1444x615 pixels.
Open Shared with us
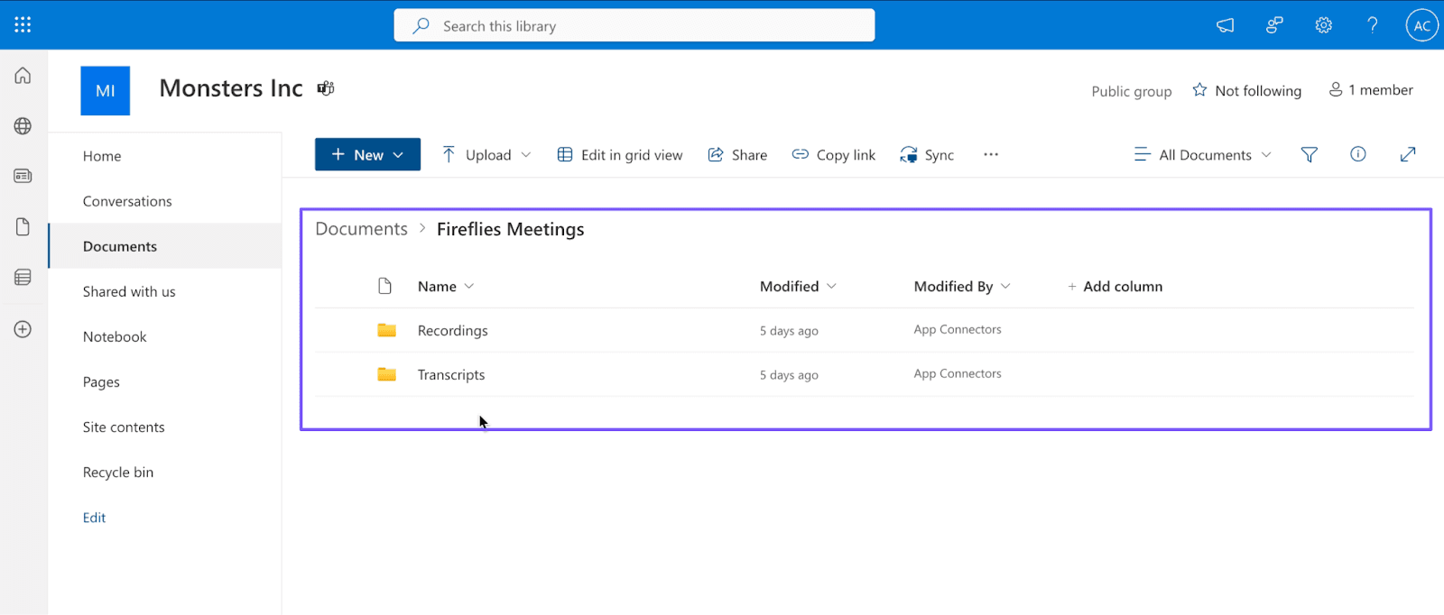(129, 291)
